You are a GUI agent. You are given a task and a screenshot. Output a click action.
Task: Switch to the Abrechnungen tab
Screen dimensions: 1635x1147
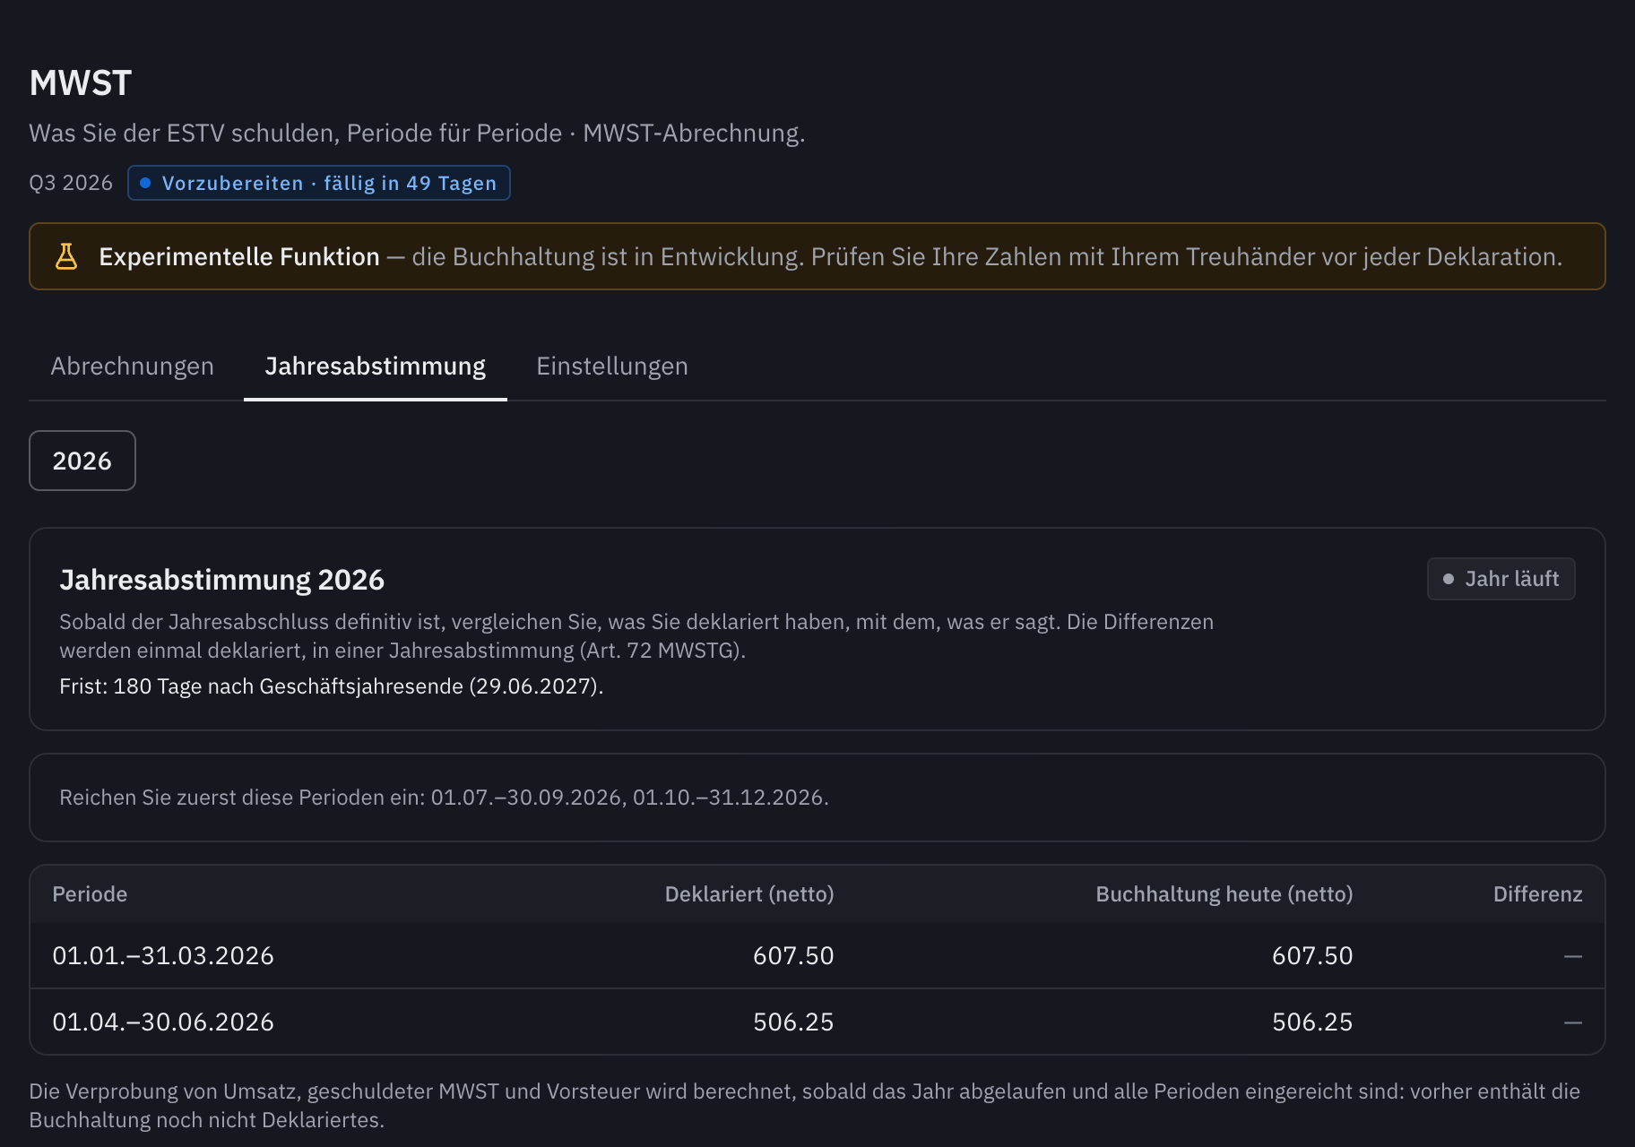(x=132, y=366)
